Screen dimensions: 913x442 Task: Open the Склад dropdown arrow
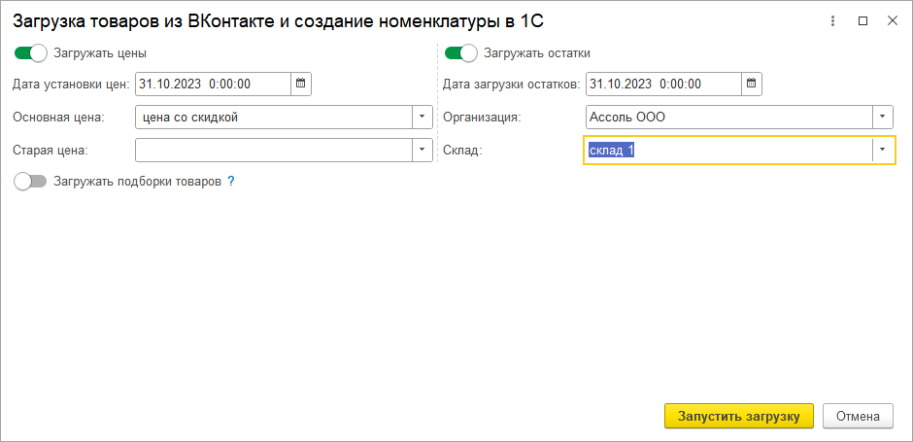882,151
